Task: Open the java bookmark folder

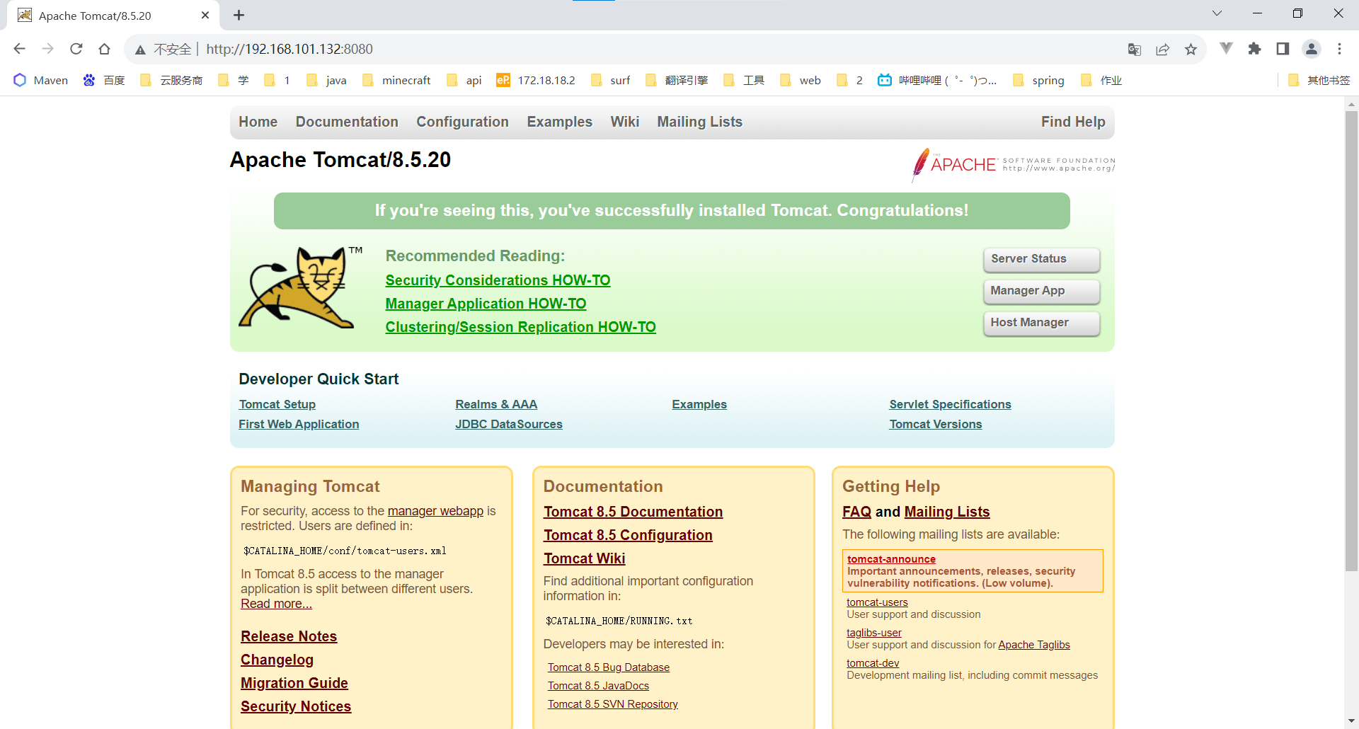Action: (326, 80)
